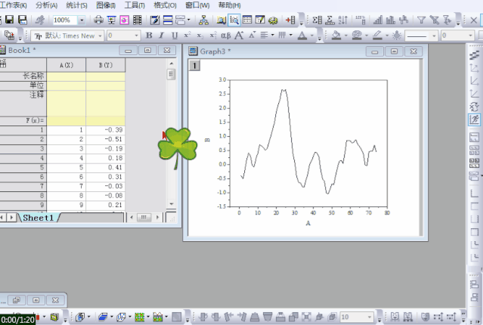Toggle underline text formatting
This screenshot has height=325, width=483.
tap(174, 36)
